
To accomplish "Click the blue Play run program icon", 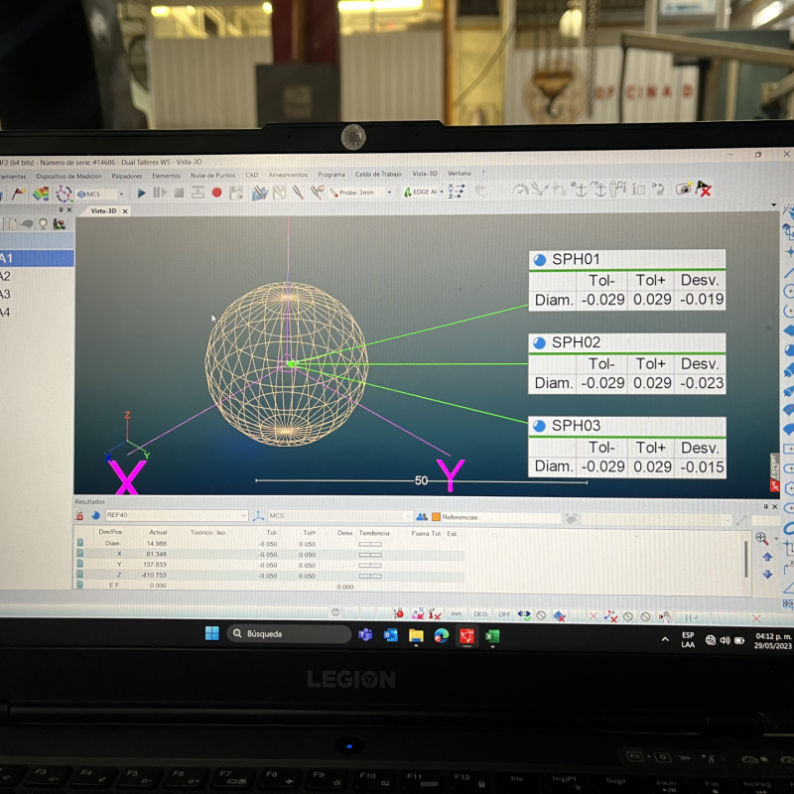I will tap(141, 193).
